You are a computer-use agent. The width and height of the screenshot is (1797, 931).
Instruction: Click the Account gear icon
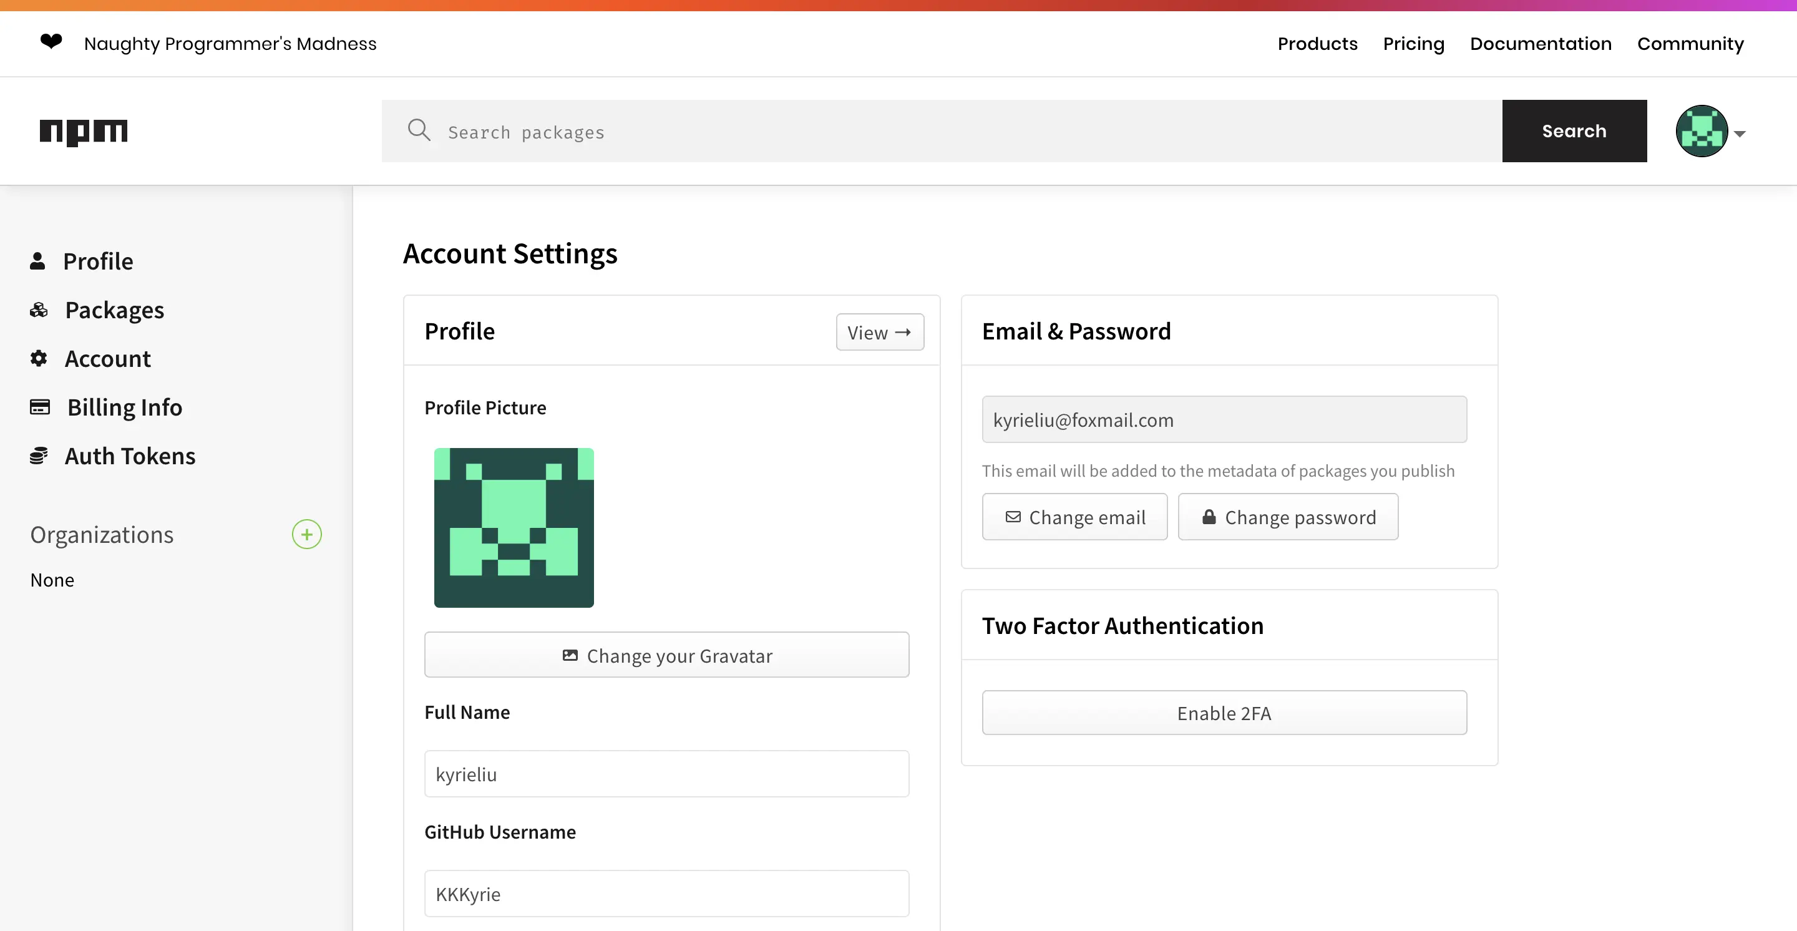38,358
